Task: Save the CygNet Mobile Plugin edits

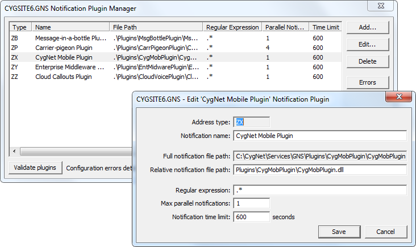Action: pyautogui.click(x=339, y=232)
